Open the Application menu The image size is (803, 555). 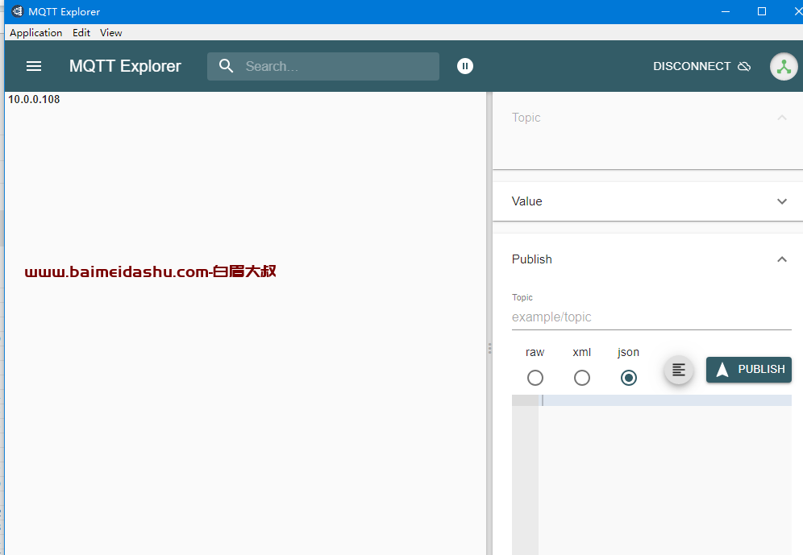pos(35,33)
